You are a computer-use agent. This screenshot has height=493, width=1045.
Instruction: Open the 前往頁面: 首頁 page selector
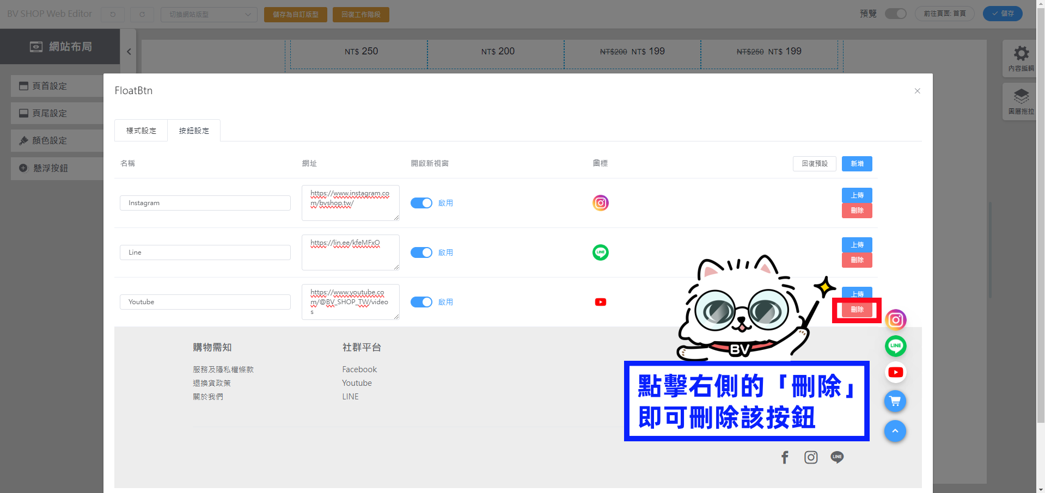coord(945,14)
